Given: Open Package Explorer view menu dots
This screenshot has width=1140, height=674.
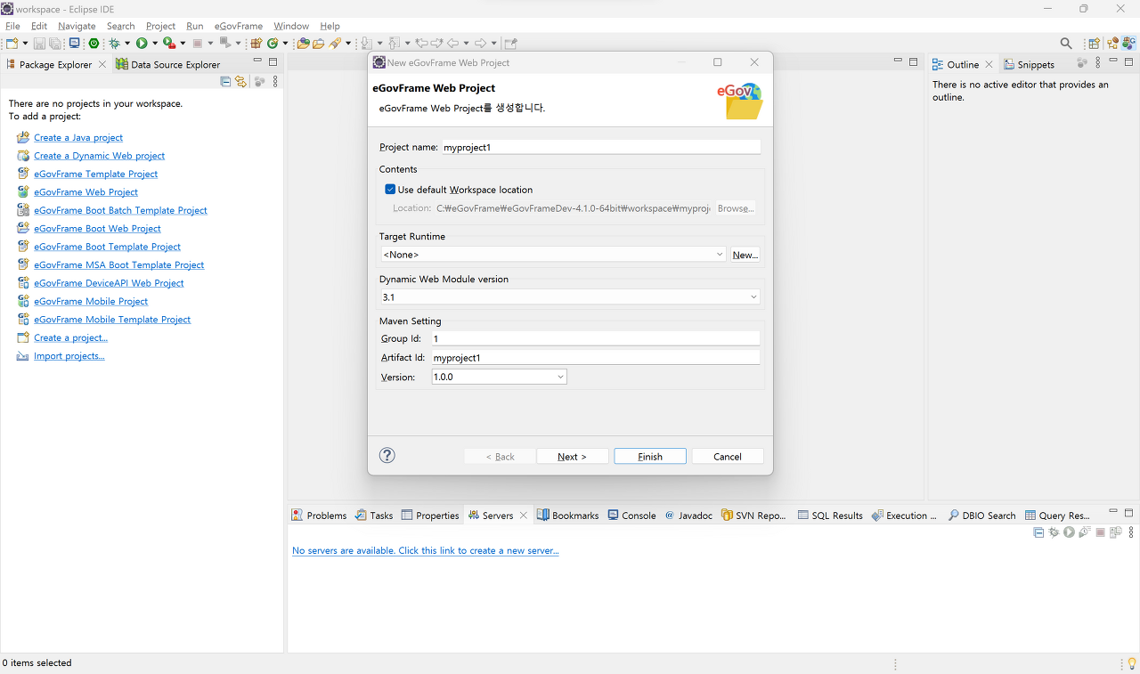Looking at the screenshot, I should click(275, 81).
